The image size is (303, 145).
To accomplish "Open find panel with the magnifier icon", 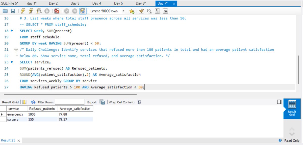I will pyautogui.click(x=149, y=11).
